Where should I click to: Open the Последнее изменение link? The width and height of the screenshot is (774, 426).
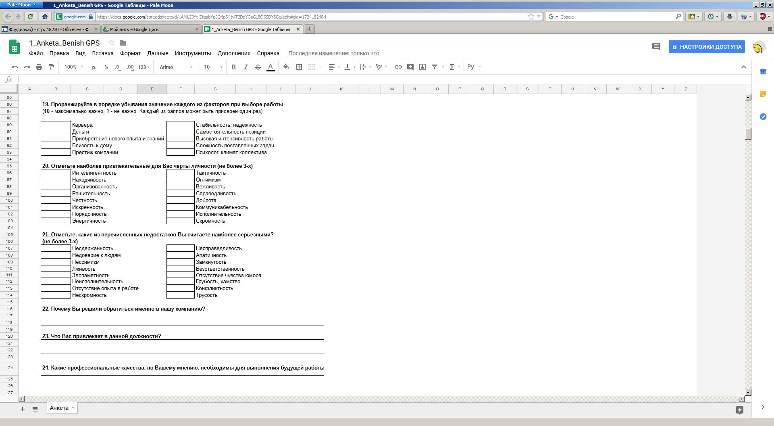tap(334, 53)
